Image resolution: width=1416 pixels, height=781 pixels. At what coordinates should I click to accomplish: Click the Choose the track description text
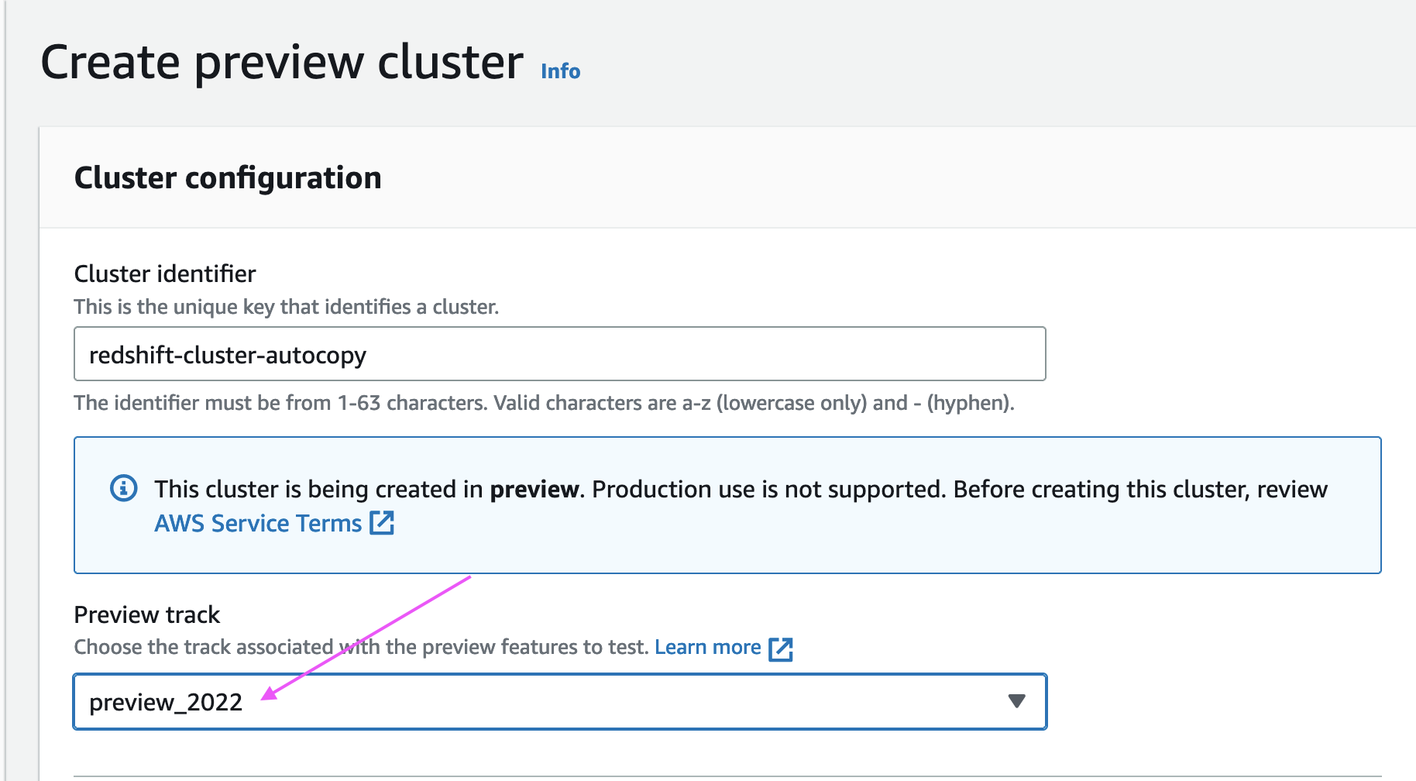click(360, 647)
